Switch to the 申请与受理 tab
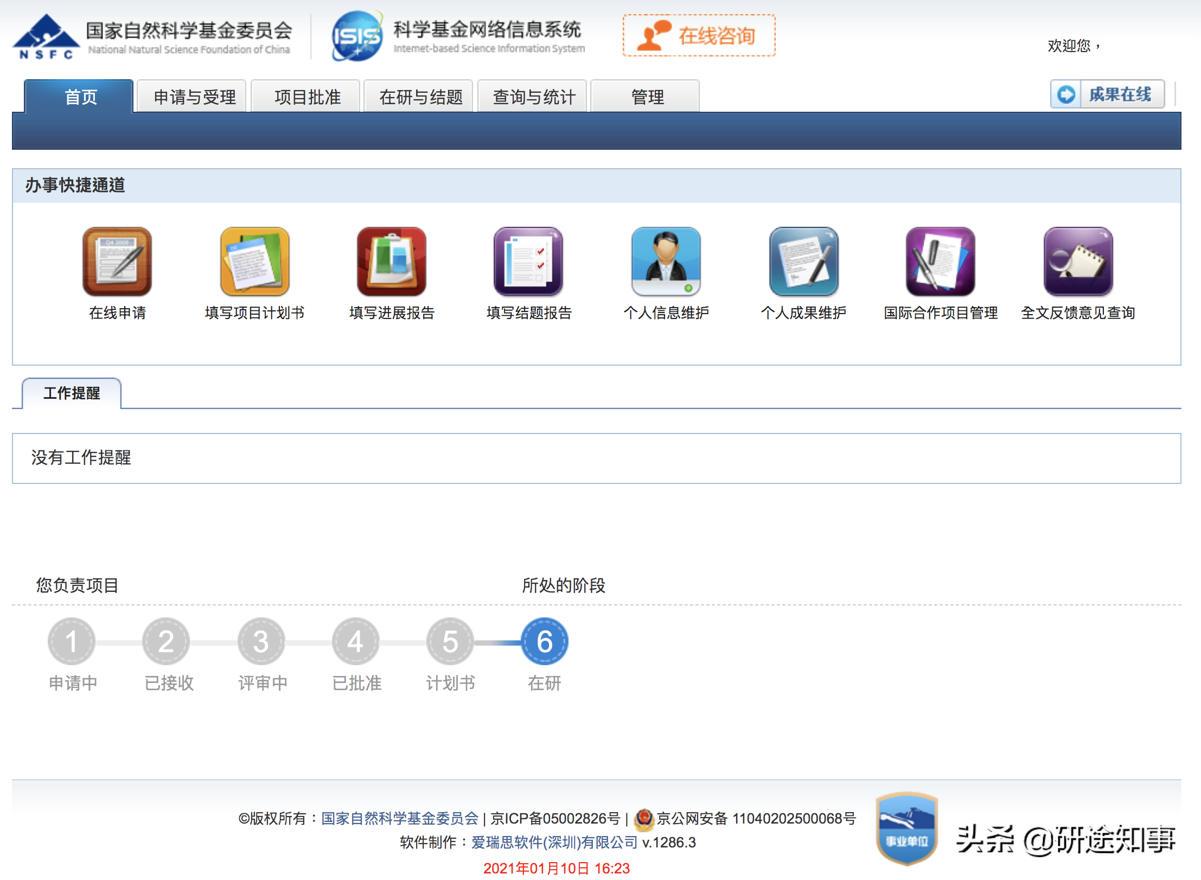 [193, 97]
